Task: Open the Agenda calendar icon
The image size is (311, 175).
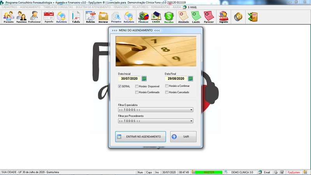Action: pyautogui.click(x=49, y=17)
